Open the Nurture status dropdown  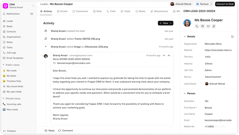(204, 4)
